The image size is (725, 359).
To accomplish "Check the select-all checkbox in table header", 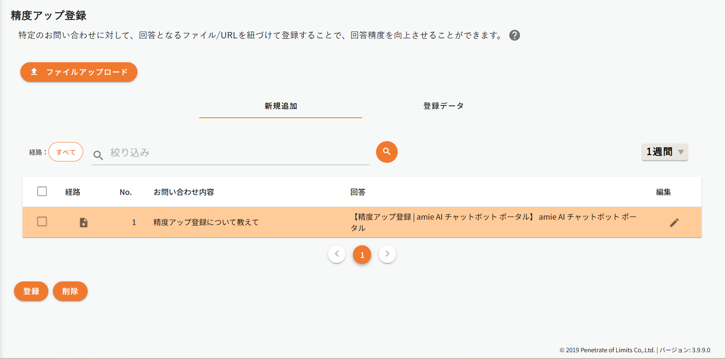I will click(42, 192).
